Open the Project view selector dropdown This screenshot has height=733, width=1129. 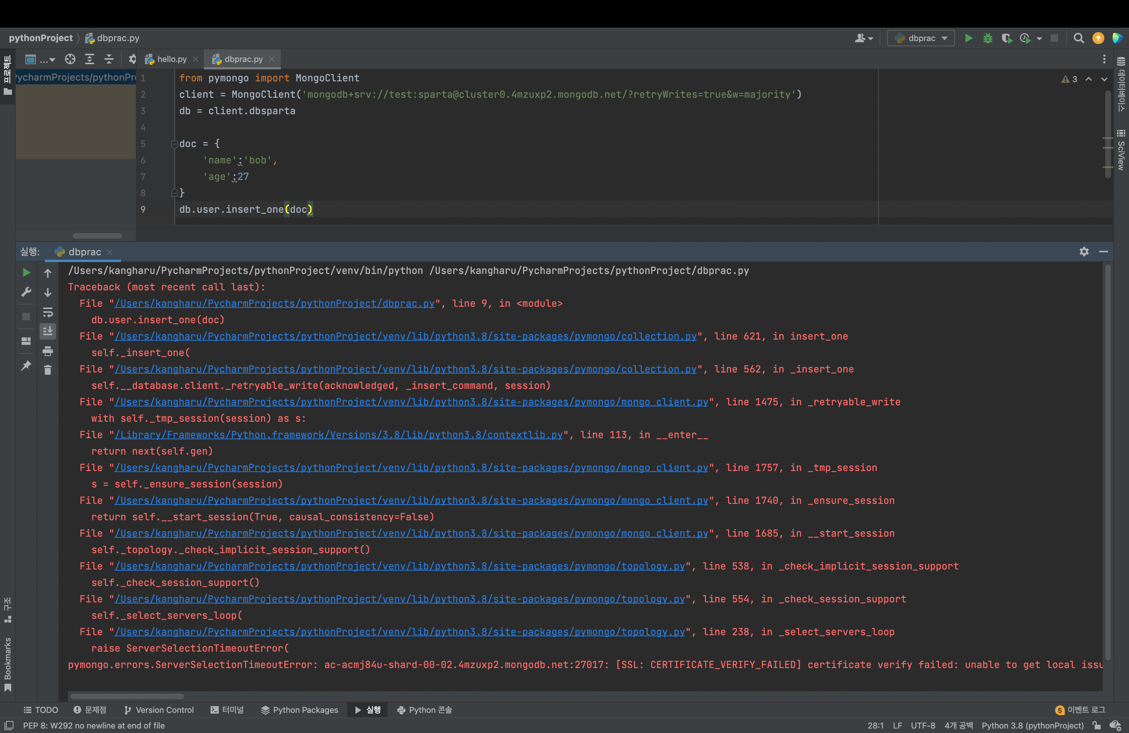tap(40, 59)
